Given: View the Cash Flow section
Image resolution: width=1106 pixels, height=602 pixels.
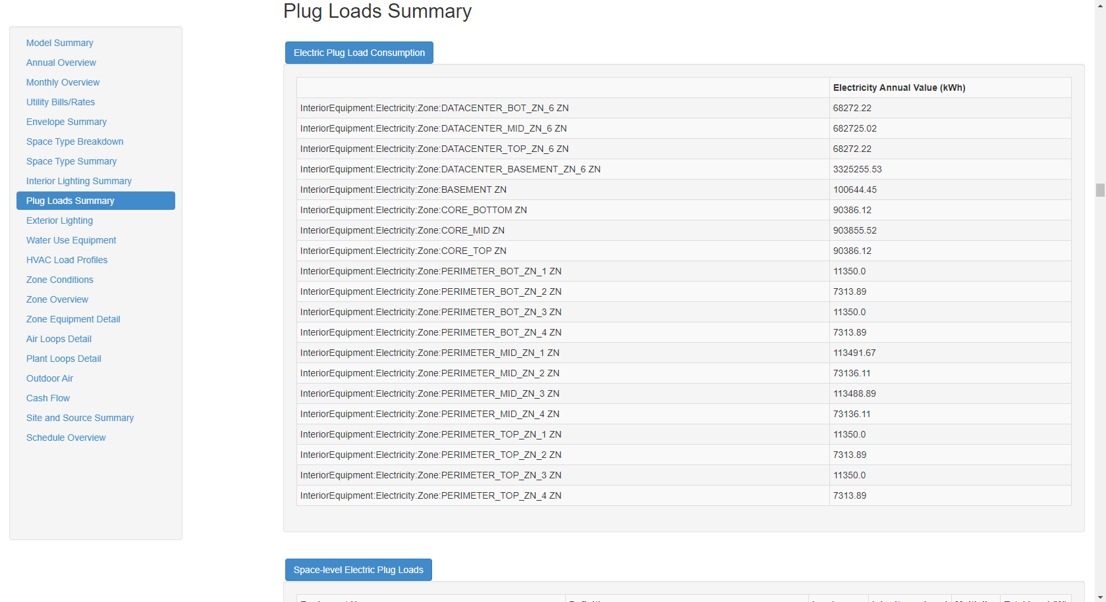Looking at the screenshot, I should pyautogui.click(x=47, y=398).
